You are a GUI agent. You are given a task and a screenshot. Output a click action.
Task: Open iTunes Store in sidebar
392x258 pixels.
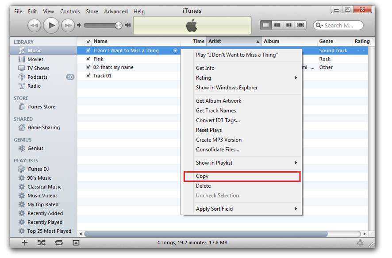(43, 107)
